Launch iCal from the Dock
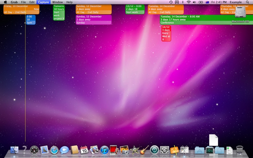The height and width of the screenshot is (158, 253). click(x=84, y=150)
